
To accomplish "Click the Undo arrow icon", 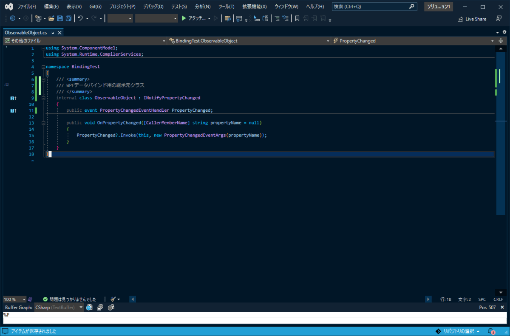I will (80, 18).
